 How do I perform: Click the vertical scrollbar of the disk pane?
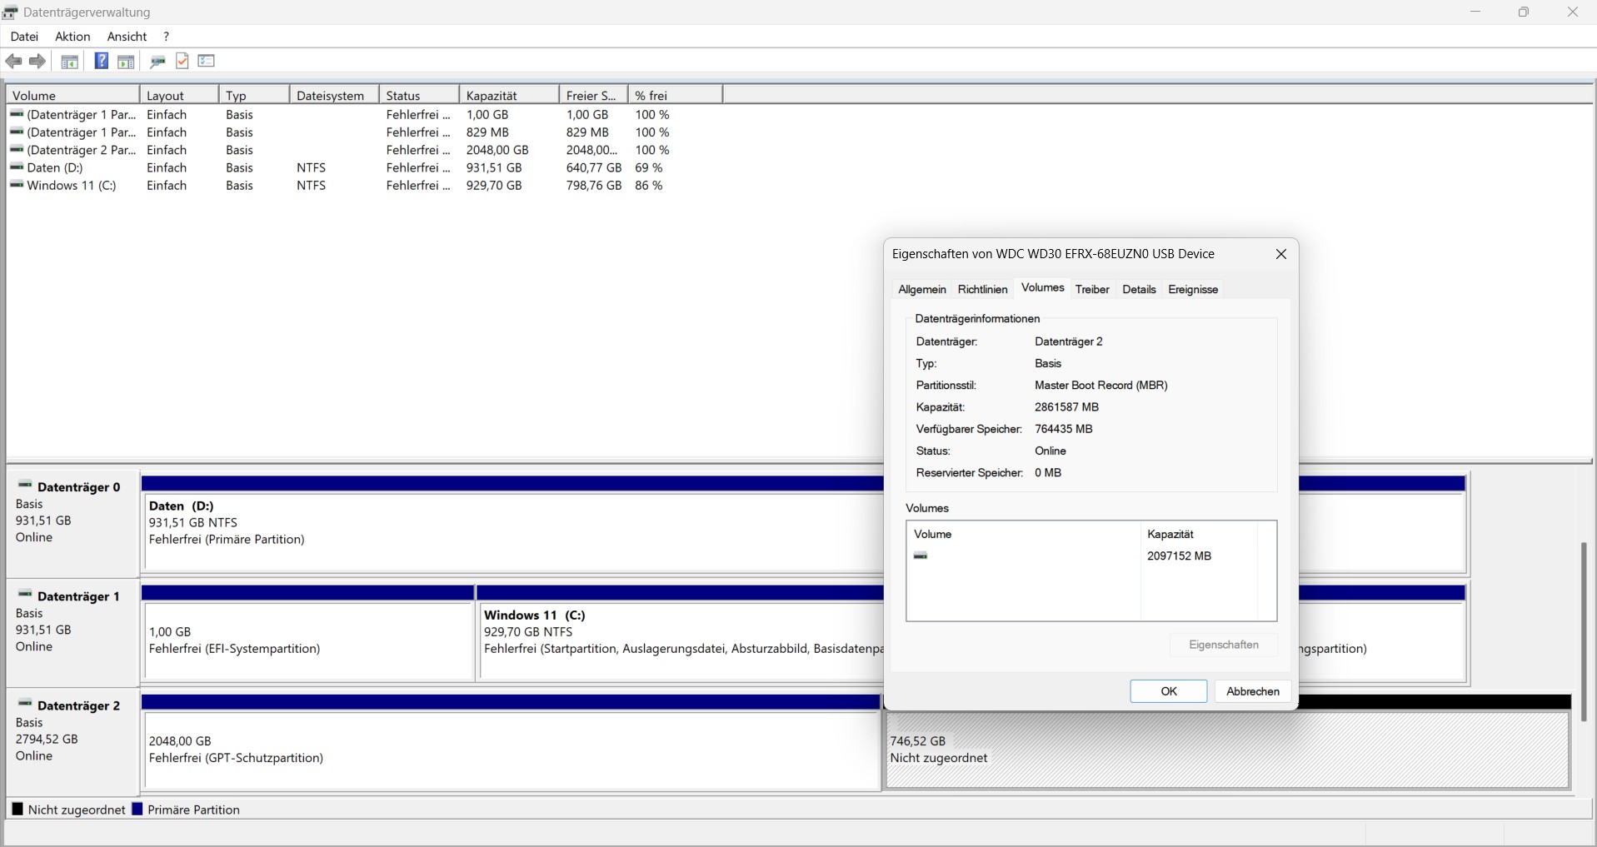point(1584,632)
